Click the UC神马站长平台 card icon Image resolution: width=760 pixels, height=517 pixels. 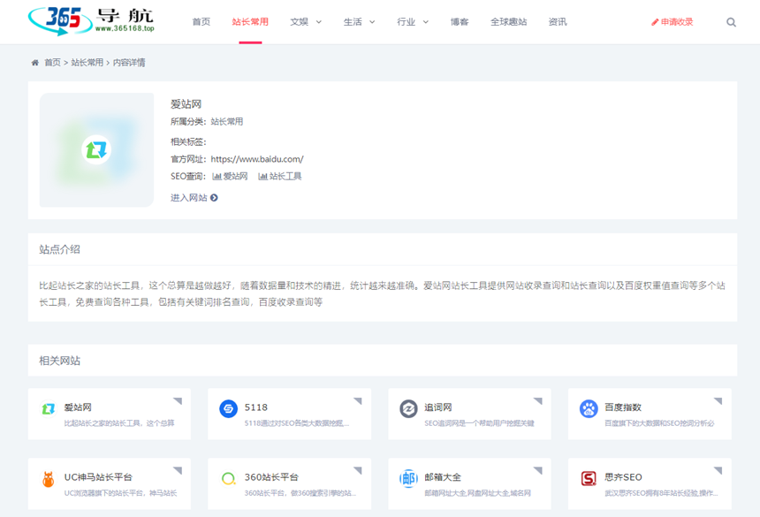click(49, 479)
